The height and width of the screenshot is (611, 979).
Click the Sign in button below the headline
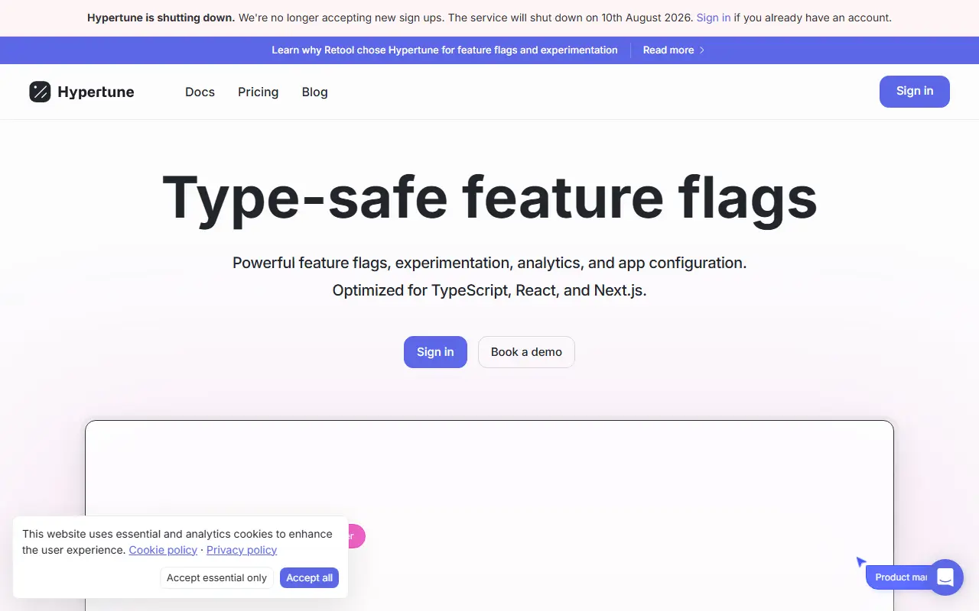point(435,352)
